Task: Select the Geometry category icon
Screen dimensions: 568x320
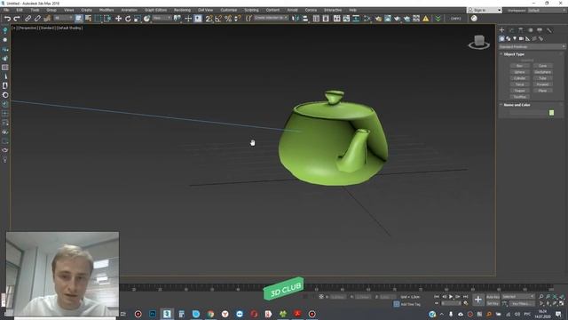Action: pos(501,38)
